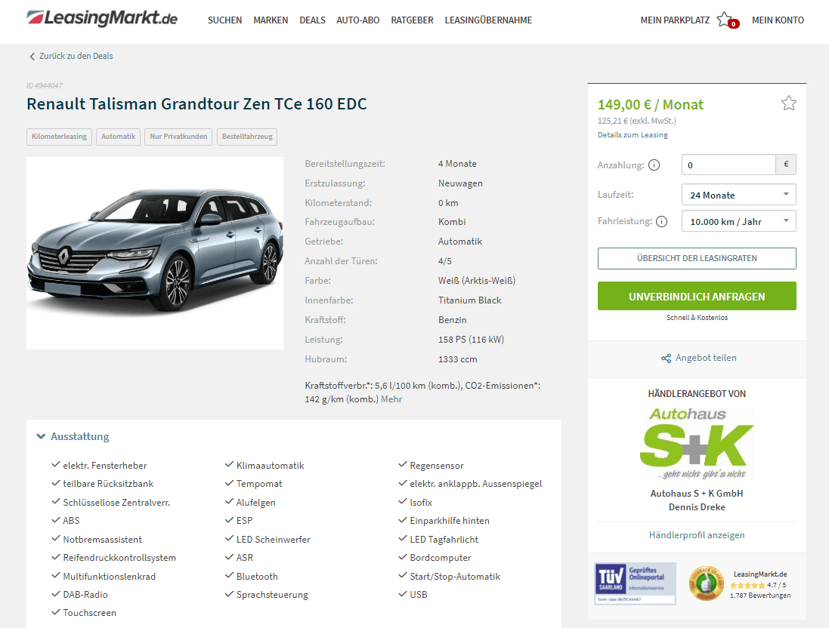The height and width of the screenshot is (628, 829).
Task: Collapse the Ausstattung section
Action: coord(73,437)
